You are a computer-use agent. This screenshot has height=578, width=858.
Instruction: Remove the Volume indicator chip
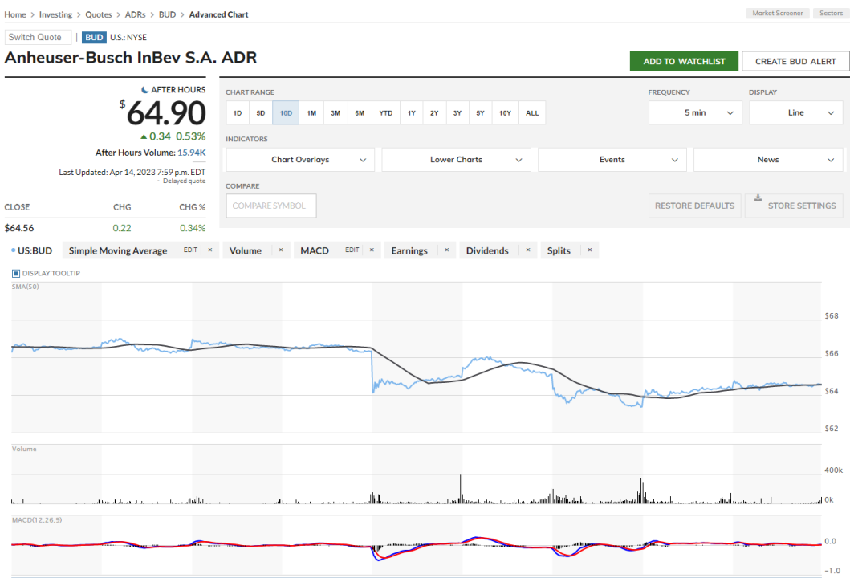pos(280,250)
